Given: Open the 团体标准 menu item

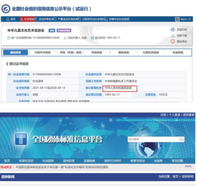Looking at the screenshot, I should [x=69, y=161].
